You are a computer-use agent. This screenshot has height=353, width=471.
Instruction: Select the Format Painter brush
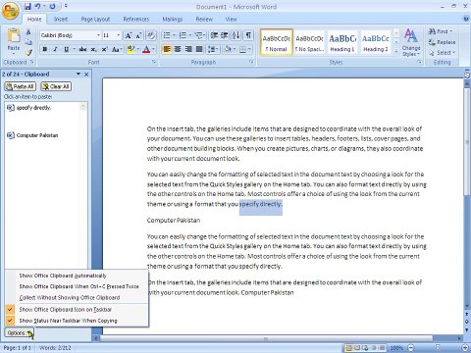click(x=28, y=52)
